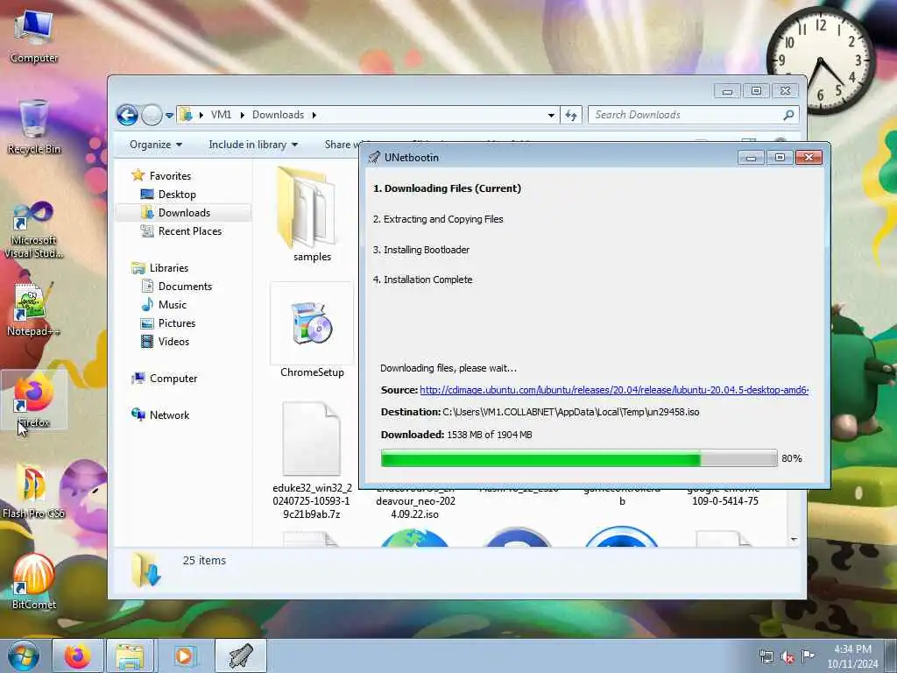Screen dimensions: 897x673
Task: Select the Microsoft Visual Studio shortcut
Action: pos(34,230)
